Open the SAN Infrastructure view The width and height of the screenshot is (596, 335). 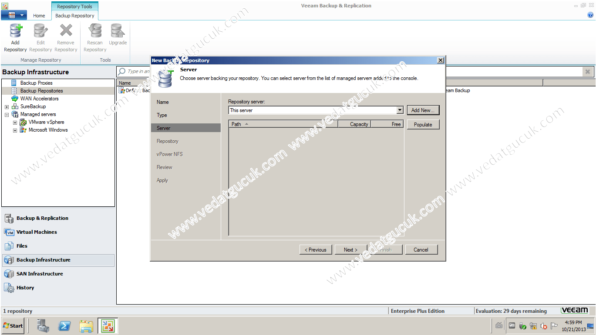tap(58, 274)
